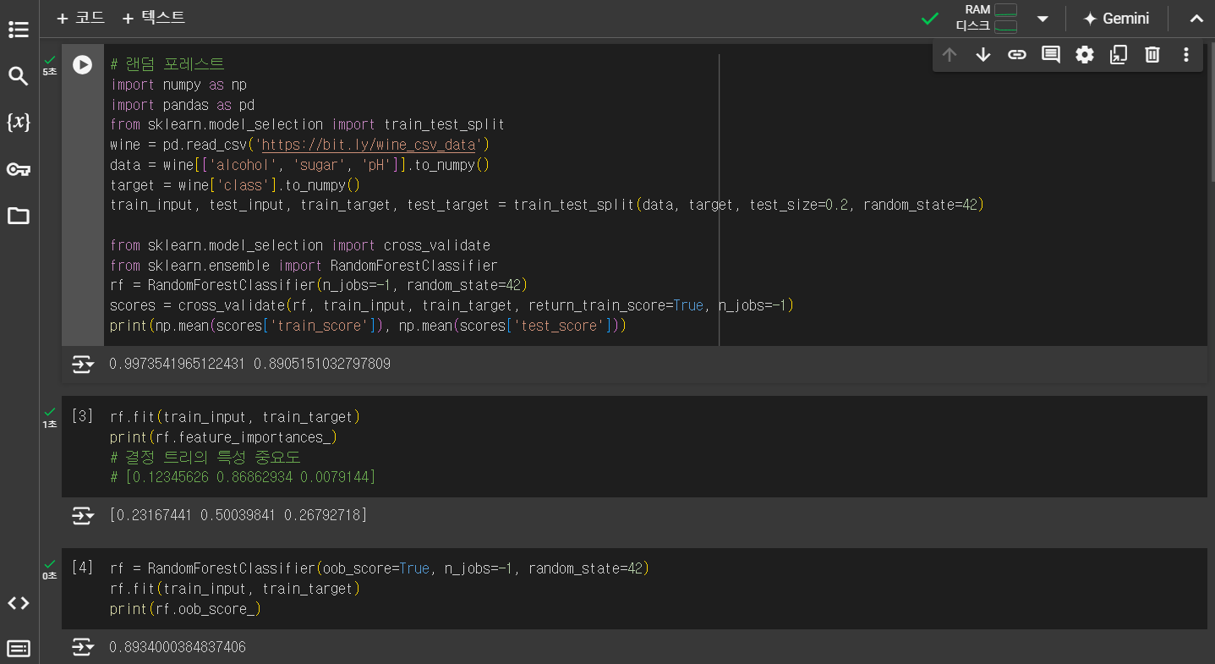Copy link to the cell
This screenshot has height=664, width=1215.
pos(1017,55)
